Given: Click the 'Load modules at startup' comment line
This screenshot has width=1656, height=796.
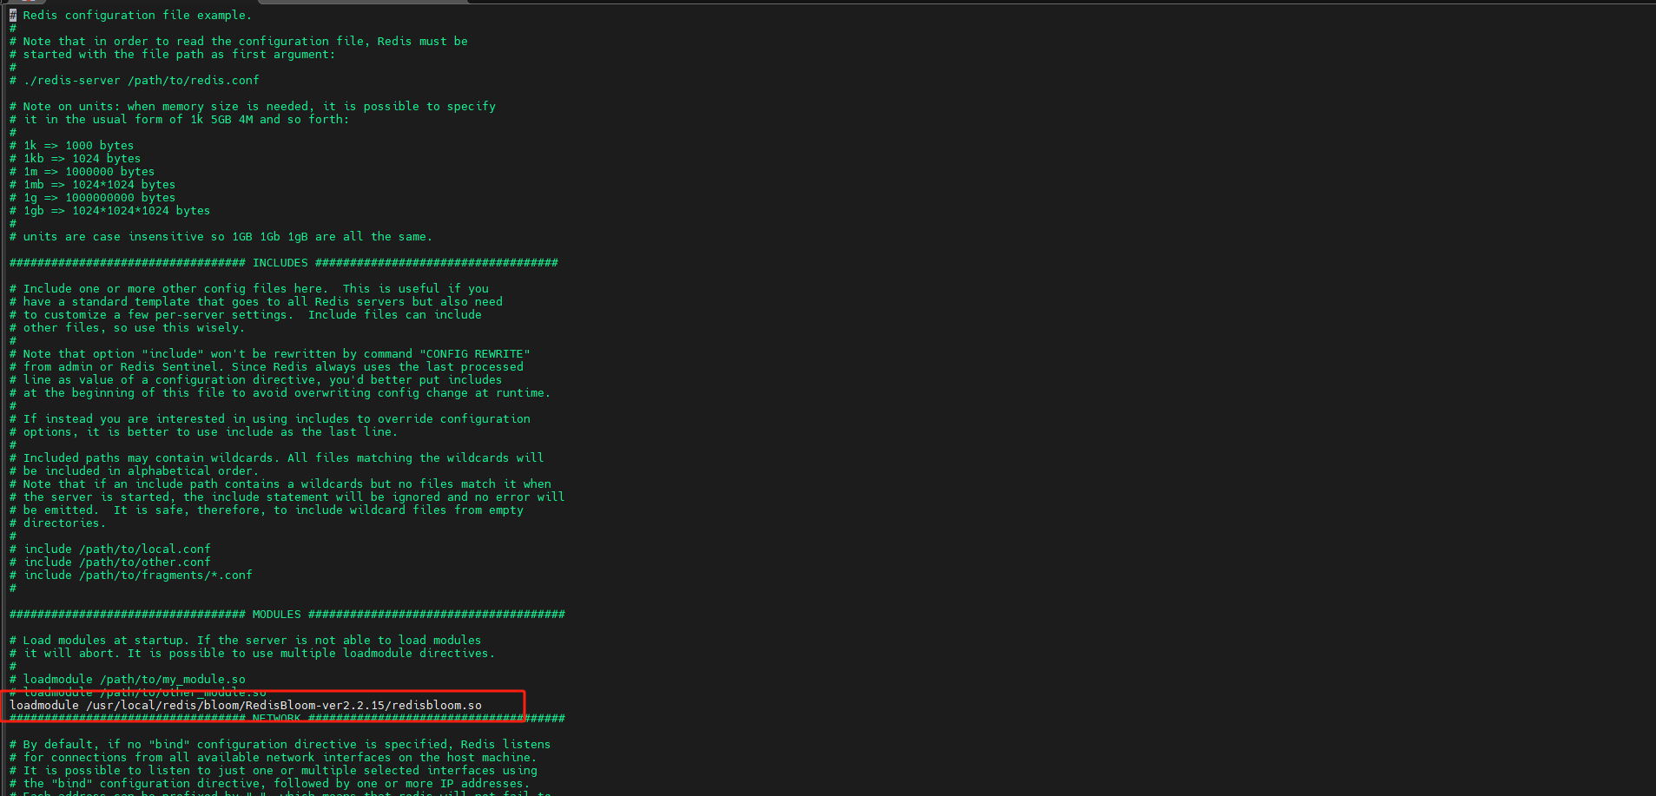Looking at the screenshot, I should click(252, 641).
